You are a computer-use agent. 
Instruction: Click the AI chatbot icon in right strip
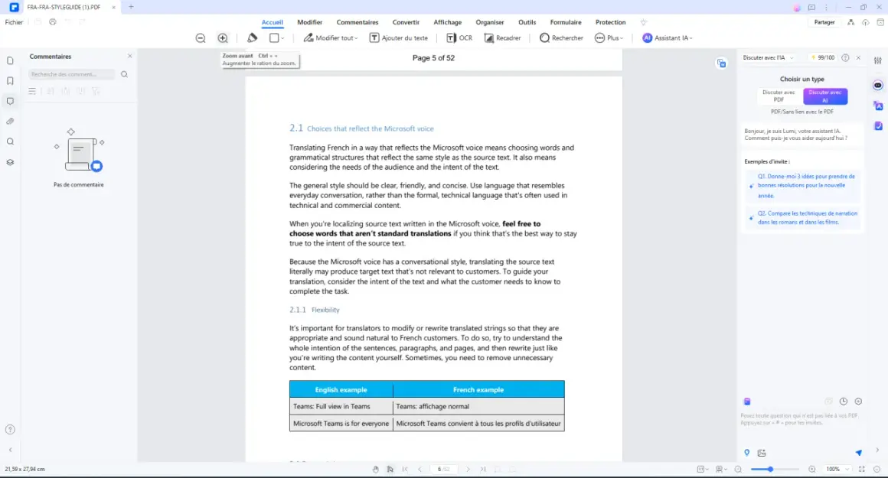coord(878,86)
